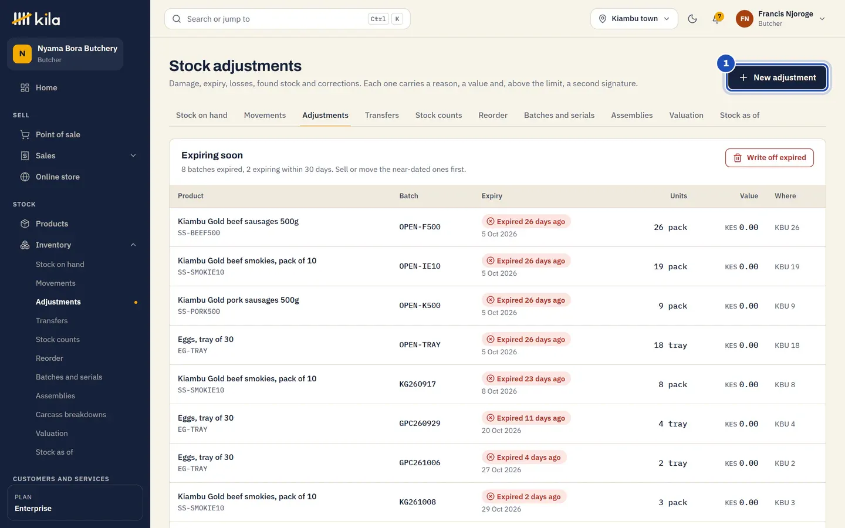Click the Nyama Bora Butchery N badge
Screen dimensions: 845x528
pyautogui.click(x=22, y=53)
